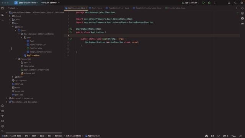Open the Structure tool window icon

(x=3, y=15)
